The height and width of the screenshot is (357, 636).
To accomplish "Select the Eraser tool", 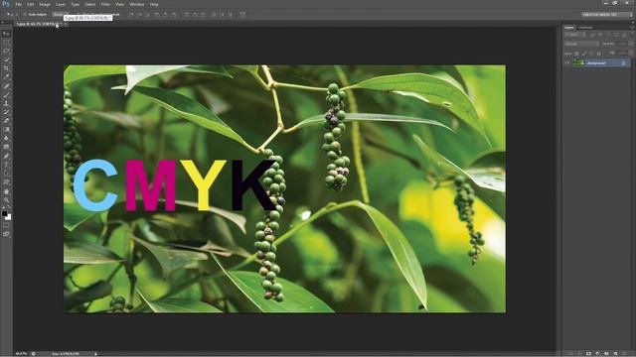I will click(6, 121).
